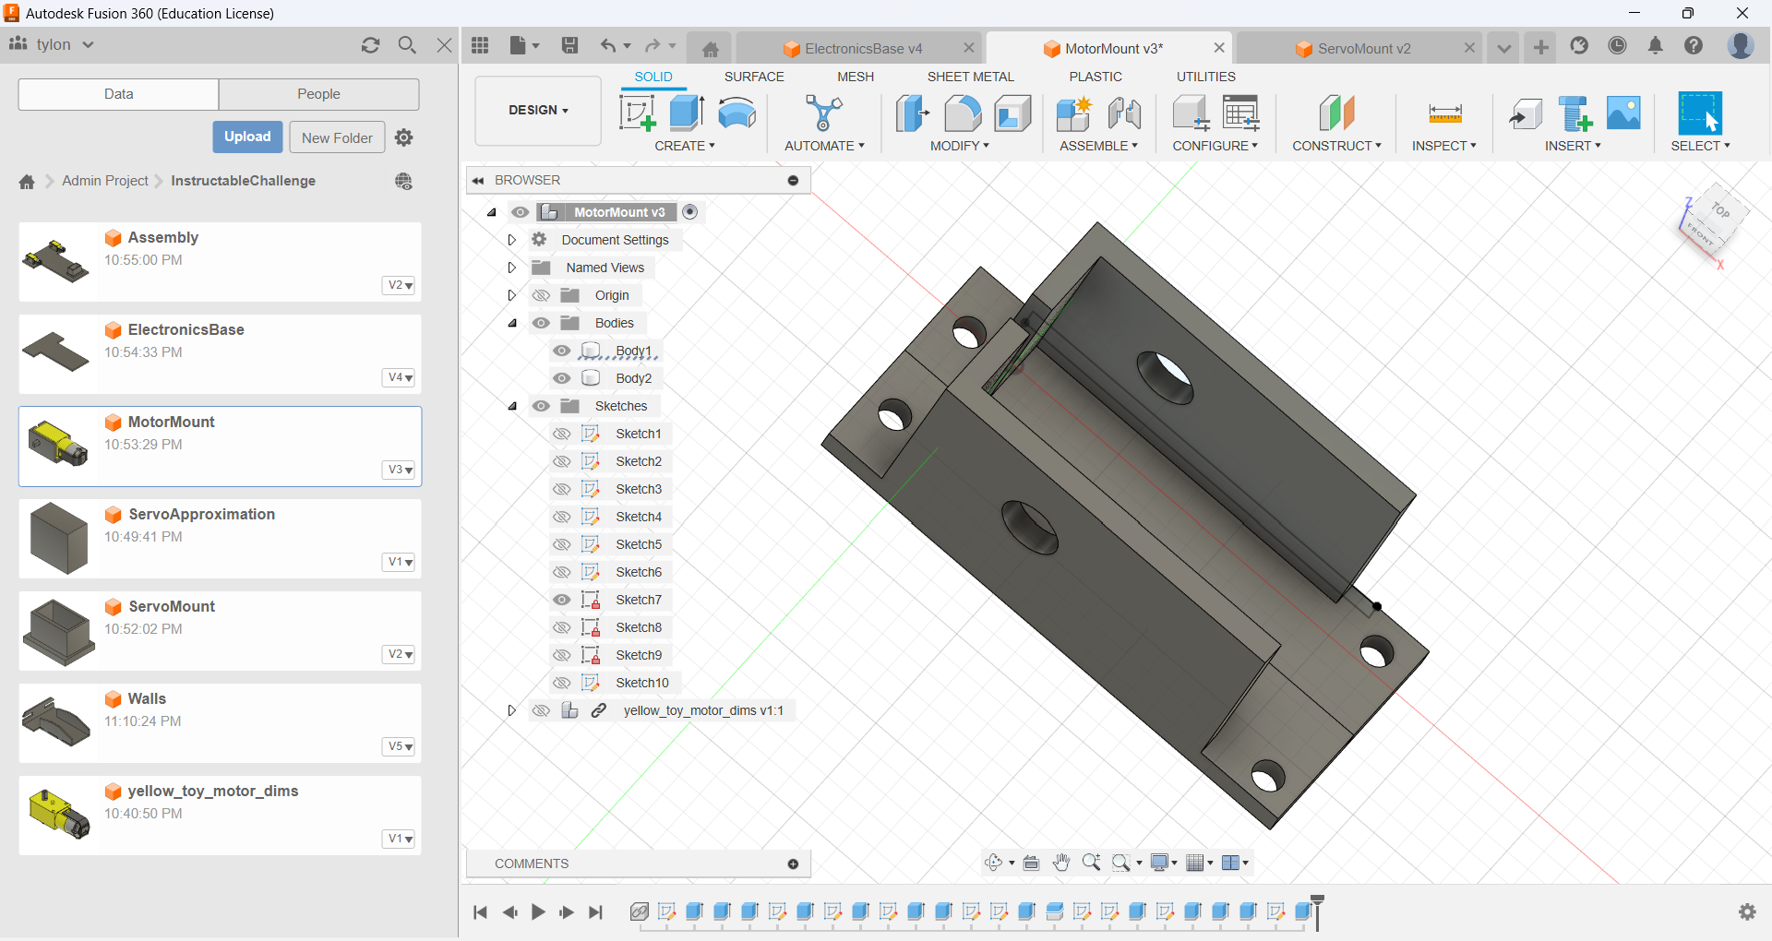
Task: Click the Upload button
Action: pos(247,137)
